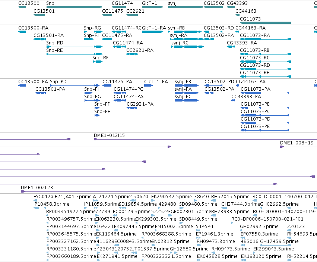
Task: Open the Snp-RD transcript label
Action: coord(55,43)
